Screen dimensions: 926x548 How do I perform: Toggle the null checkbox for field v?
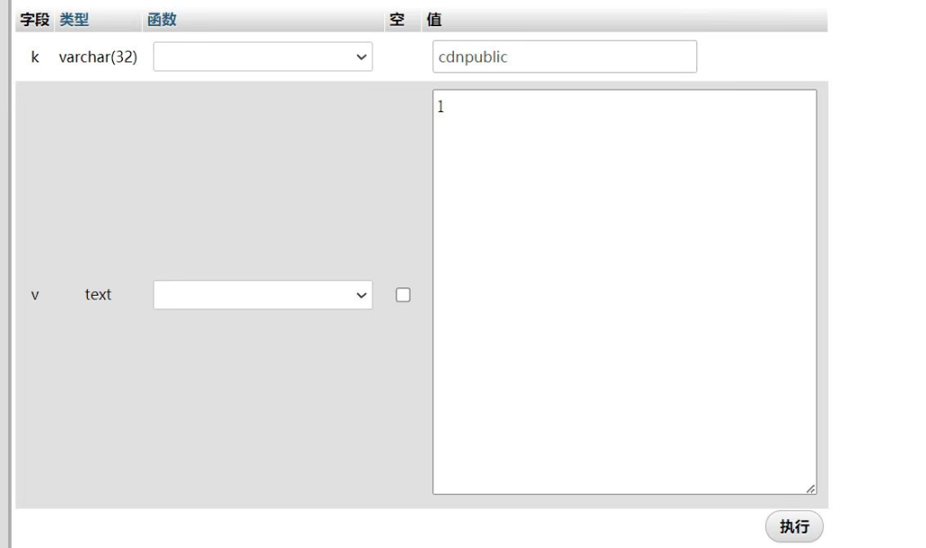pos(403,295)
